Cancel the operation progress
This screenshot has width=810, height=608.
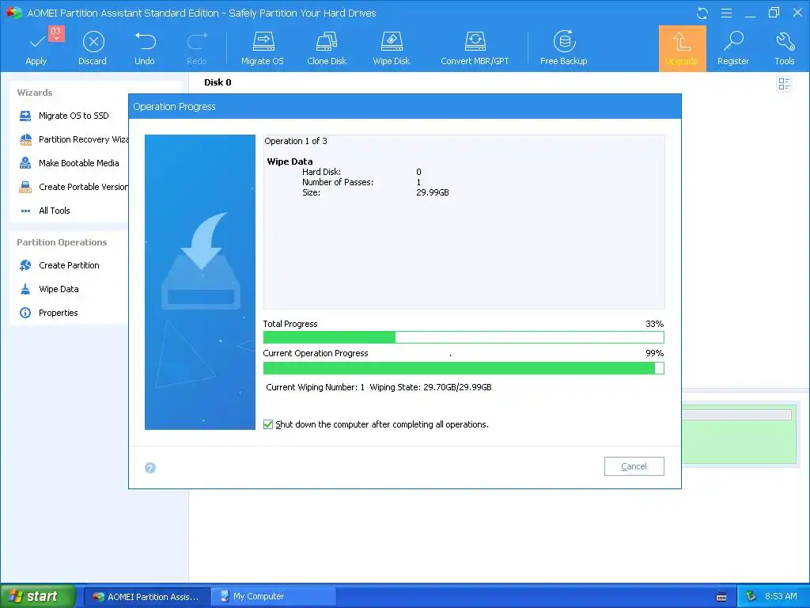pos(634,466)
